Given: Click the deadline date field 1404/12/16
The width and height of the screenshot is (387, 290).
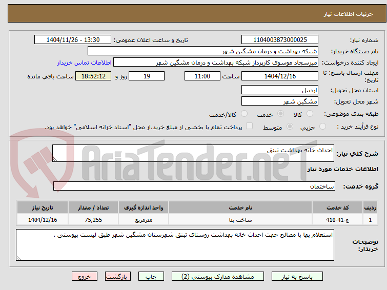Looking at the screenshot, I should [x=280, y=76].
